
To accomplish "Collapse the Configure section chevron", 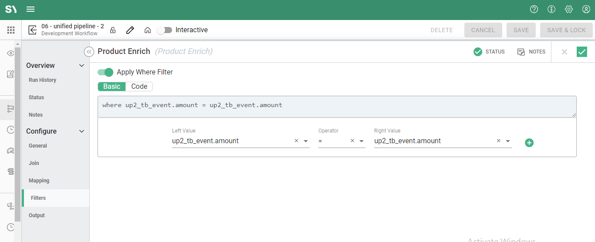I will (x=81, y=131).
